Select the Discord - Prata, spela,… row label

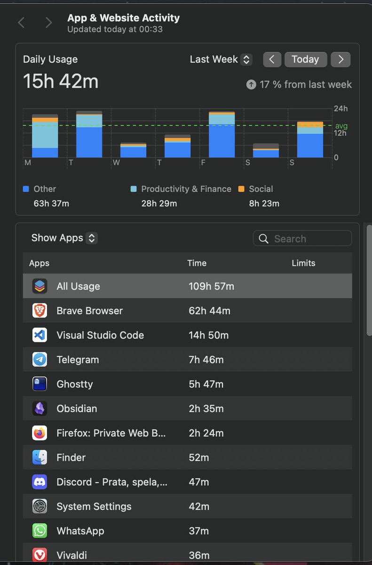pos(112,482)
